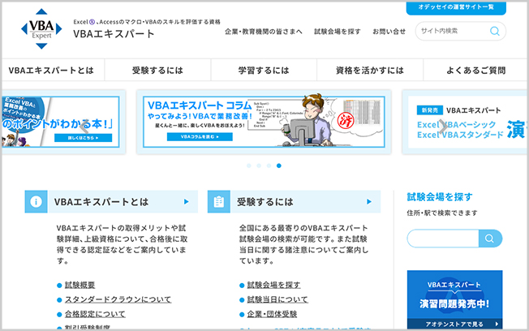The image size is (529, 331).
Task: Click 詳しくはこちら button on book banner
Action: point(84,138)
